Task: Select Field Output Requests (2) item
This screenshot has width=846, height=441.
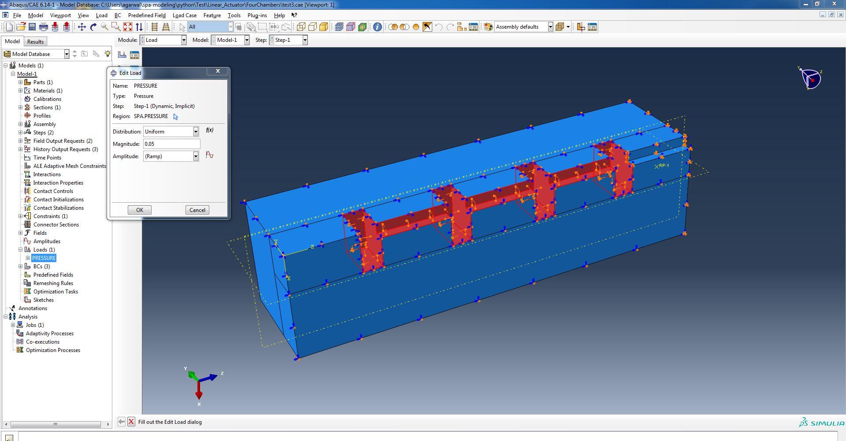Action: pos(63,141)
